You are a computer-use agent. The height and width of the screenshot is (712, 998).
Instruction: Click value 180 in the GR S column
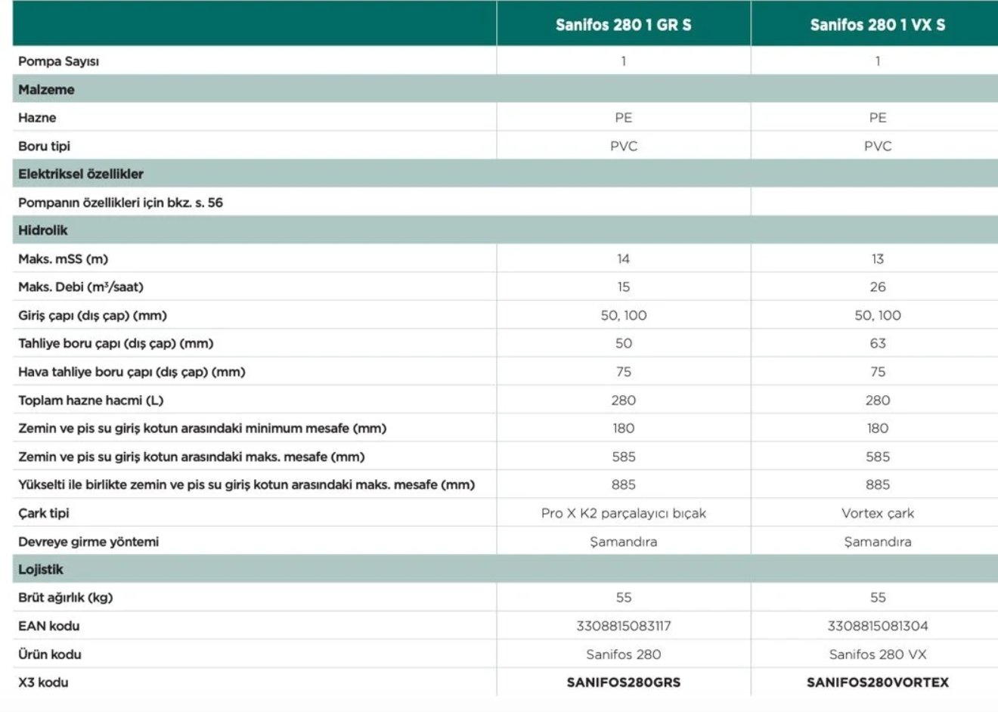pos(623,429)
